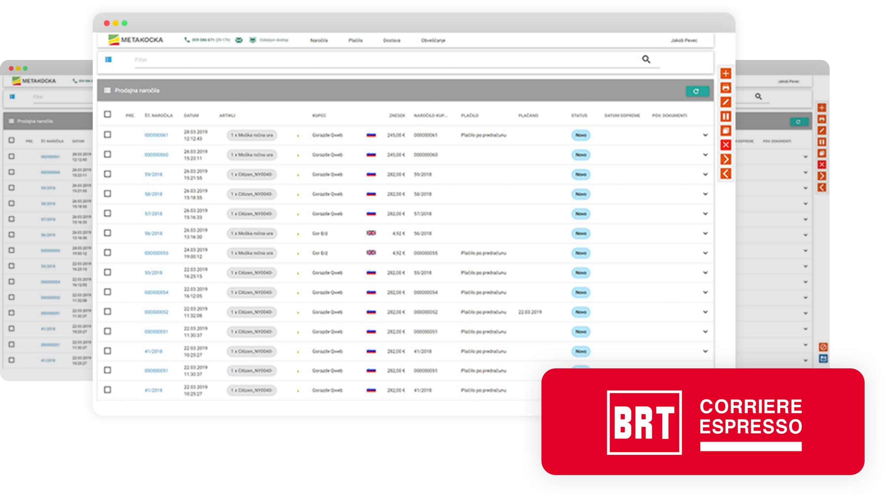This screenshot has height=495, width=886.
Task: Open order link 000000052
Action: (x=156, y=312)
